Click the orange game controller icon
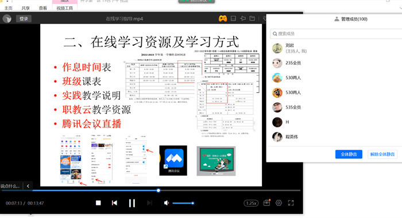This screenshot has height=218, width=402. click(x=223, y=18)
